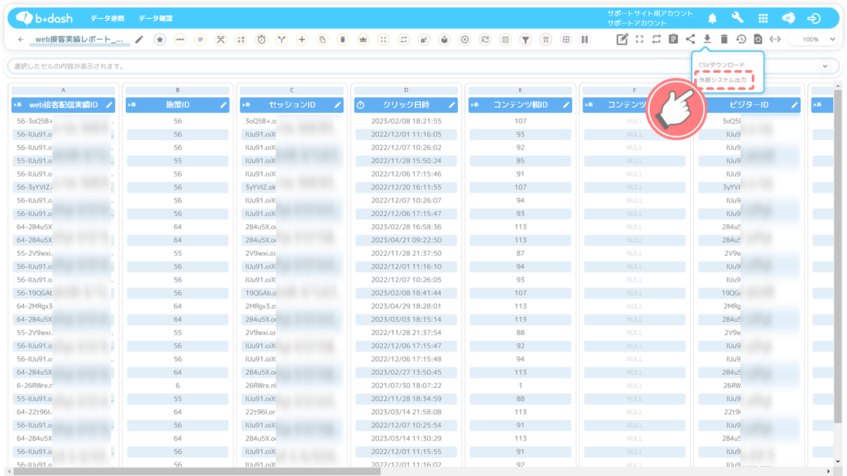Click the share icon
The width and height of the screenshot is (847, 476).
click(690, 39)
